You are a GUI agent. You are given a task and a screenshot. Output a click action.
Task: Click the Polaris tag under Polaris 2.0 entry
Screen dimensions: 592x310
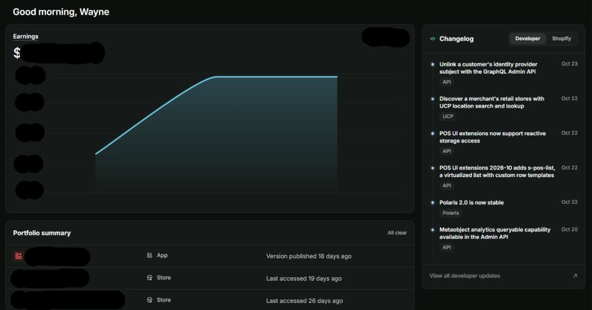point(451,213)
